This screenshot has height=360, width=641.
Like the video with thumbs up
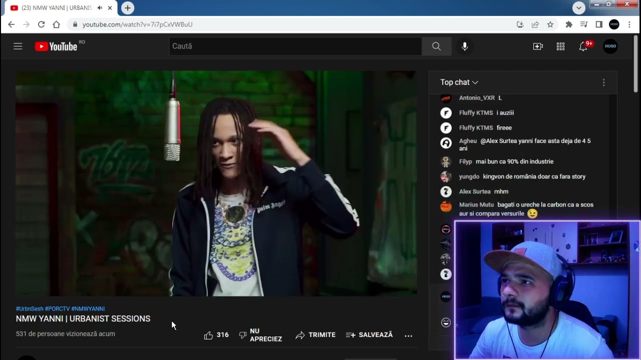coord(216,335)
